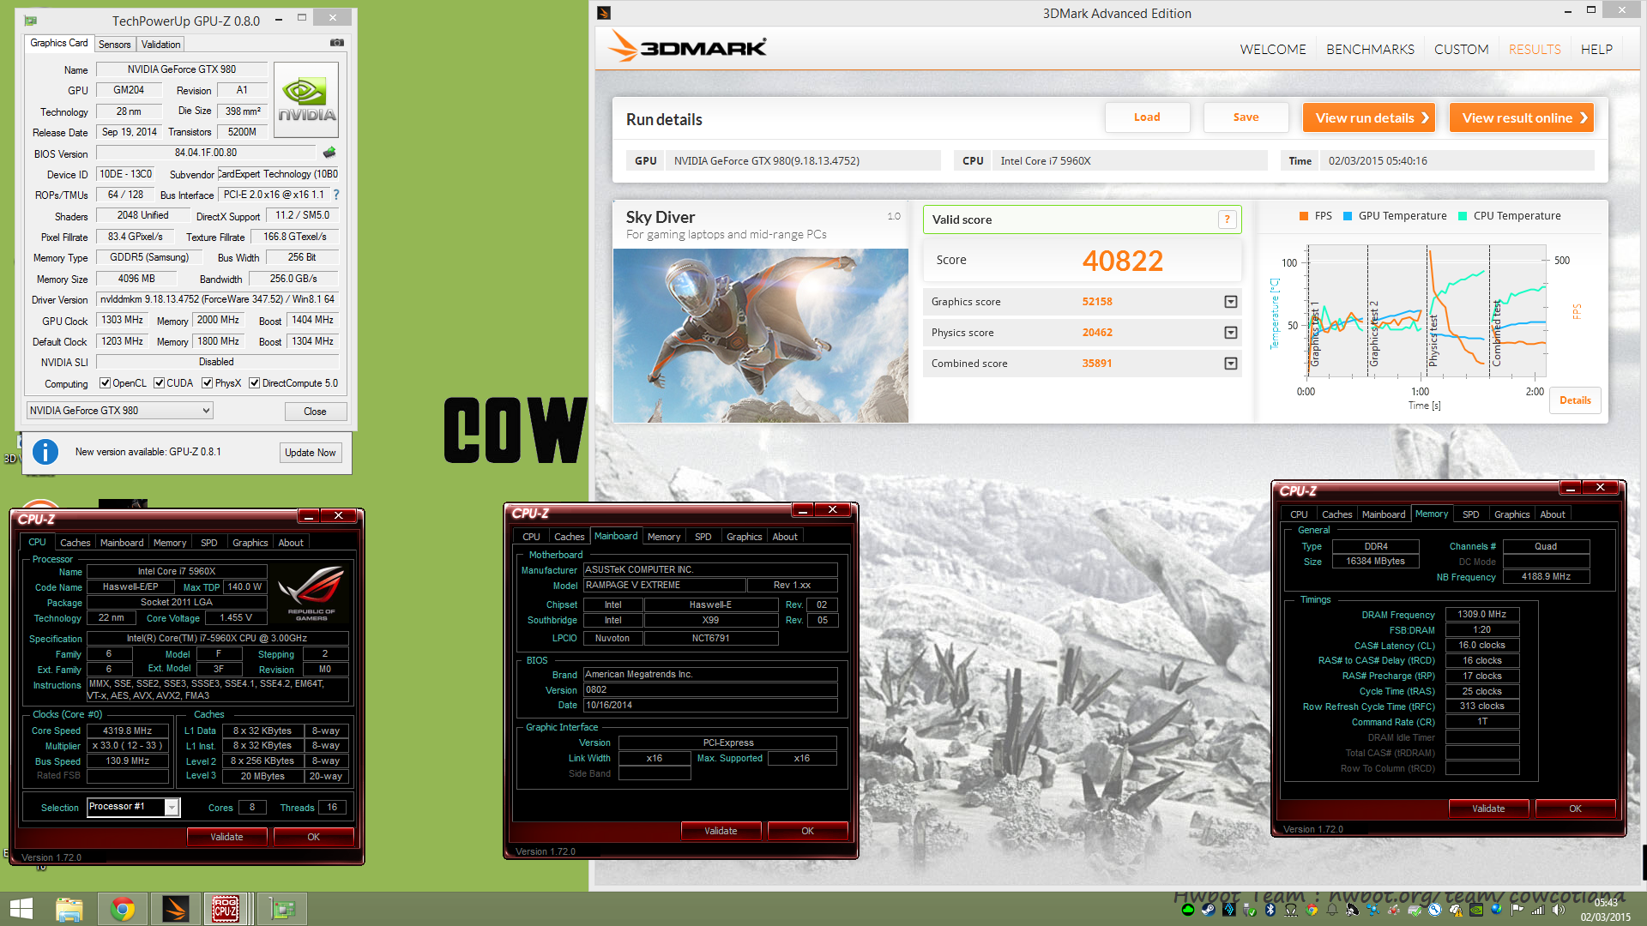Open File Explorer from the taskbar

69,909
